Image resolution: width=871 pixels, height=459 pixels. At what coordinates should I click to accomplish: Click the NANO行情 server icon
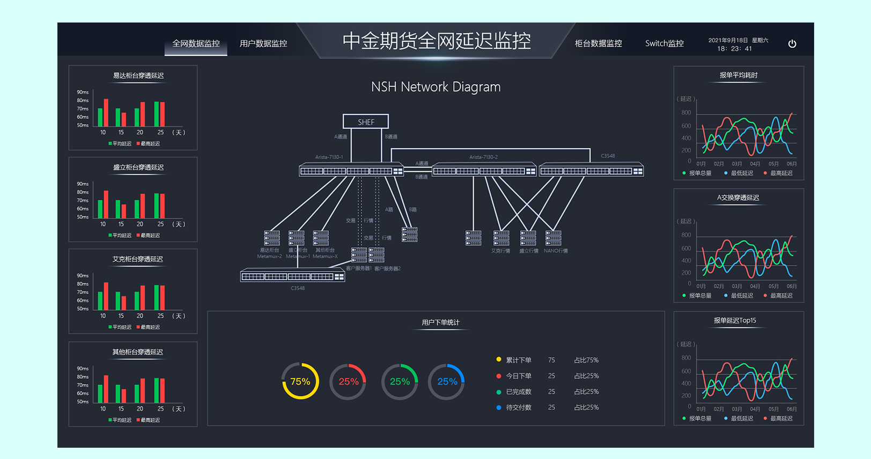point(553,238)
